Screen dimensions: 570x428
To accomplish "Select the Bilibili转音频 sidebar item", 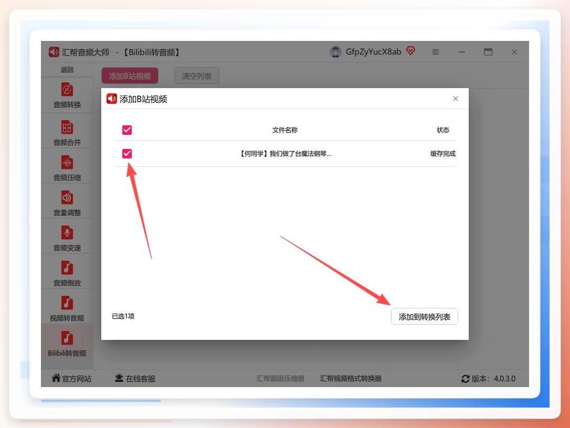I will click(67, 344).
